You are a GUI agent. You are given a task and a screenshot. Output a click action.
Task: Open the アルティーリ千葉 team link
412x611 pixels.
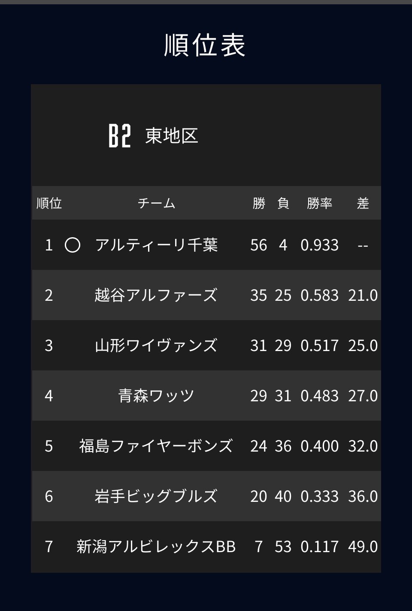(x=156, y=245)
